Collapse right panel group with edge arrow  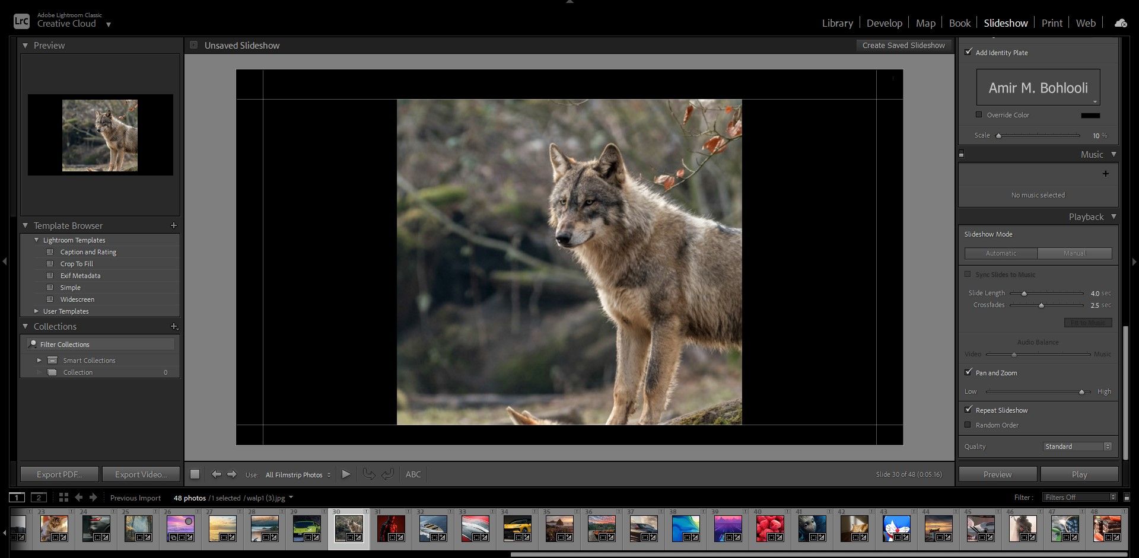click(1134, 261)
